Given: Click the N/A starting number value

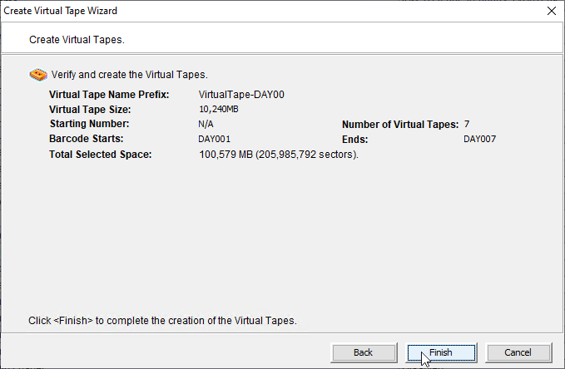Looking at the screenshot, I should [206, 124].
